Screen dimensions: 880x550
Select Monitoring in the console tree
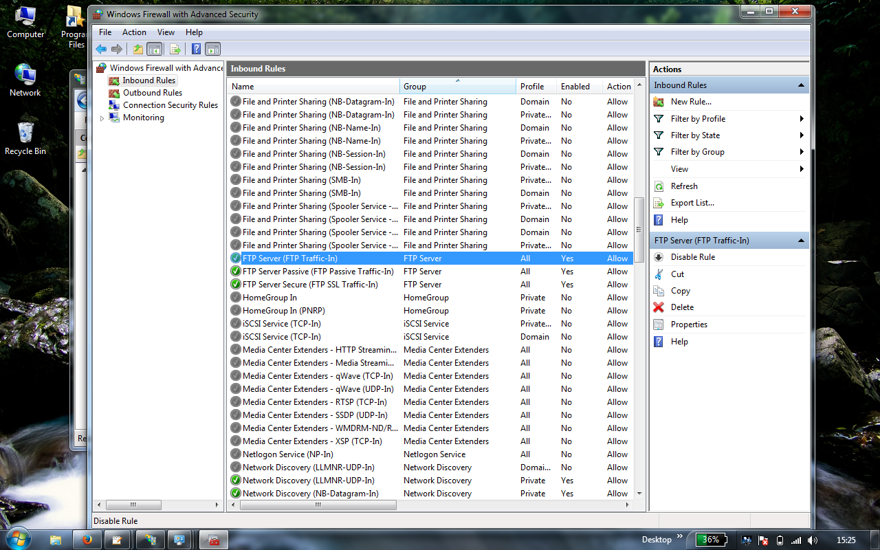tap(144, 118)
